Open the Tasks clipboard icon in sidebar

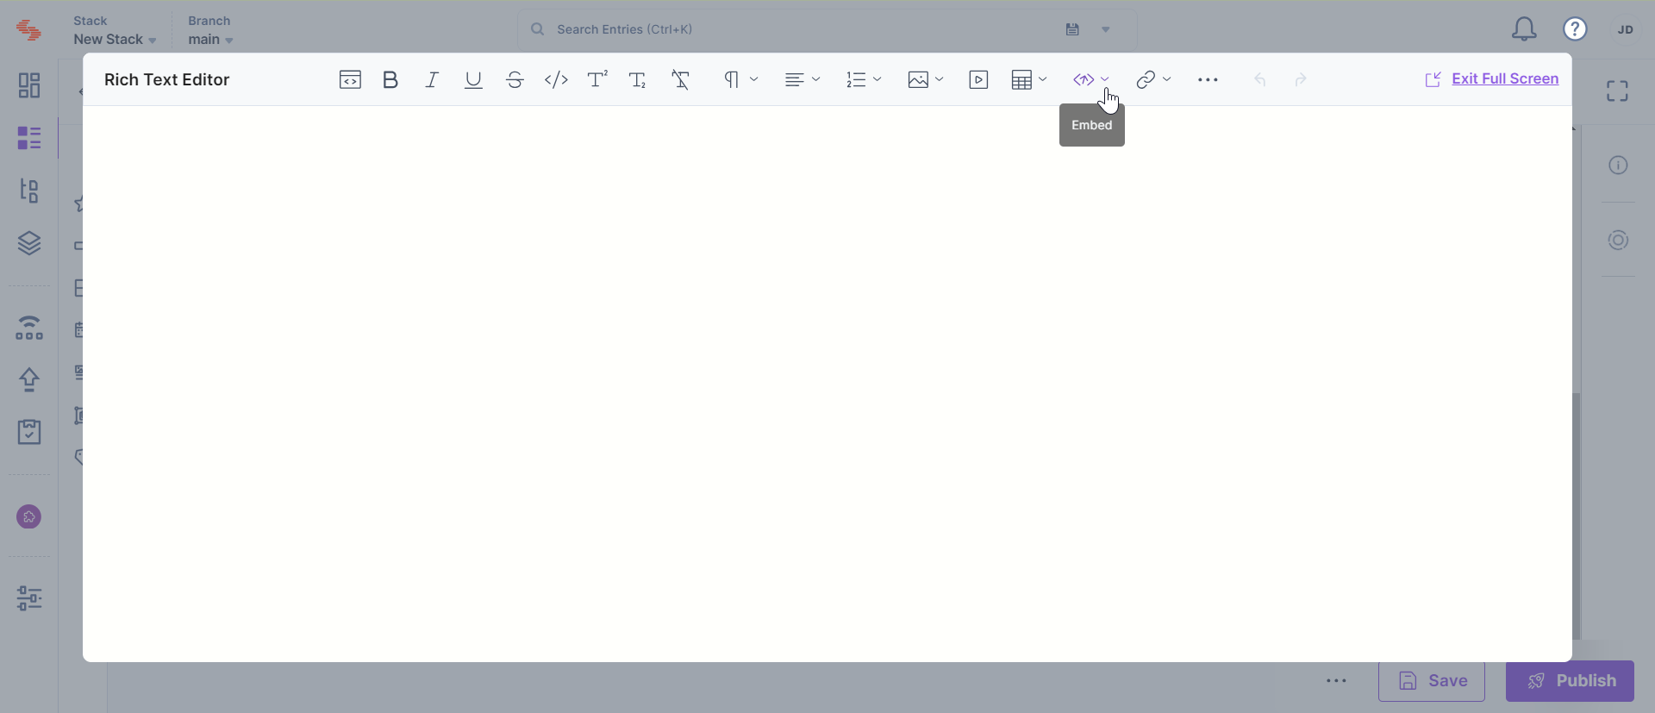(29, 431)
